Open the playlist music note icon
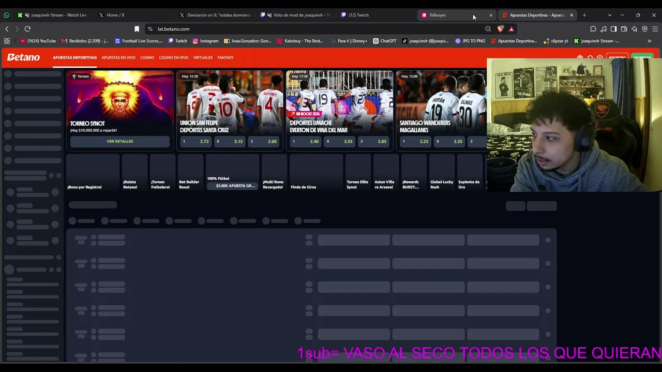The height and width of the screenshot is (372, 662). click(x=604, y=29)
